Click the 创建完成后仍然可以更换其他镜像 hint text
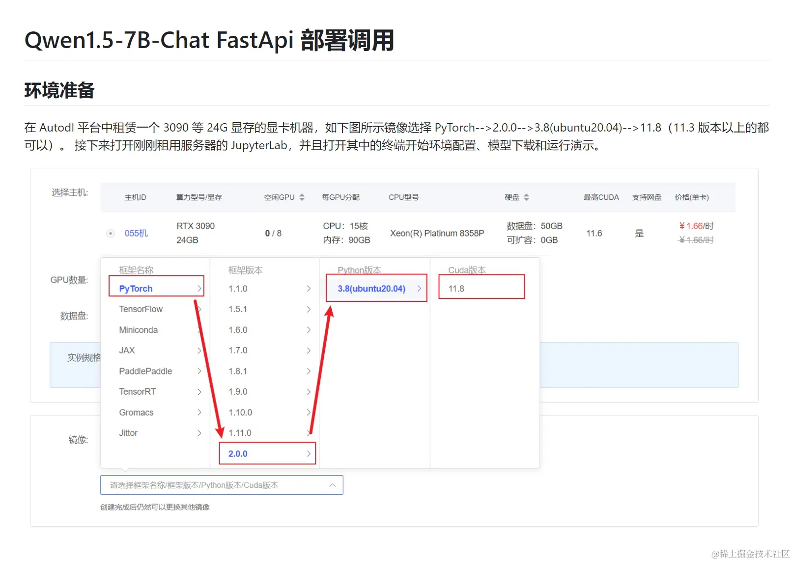The width and height of the screenshot is (793, 562). (x=155, y=507)
